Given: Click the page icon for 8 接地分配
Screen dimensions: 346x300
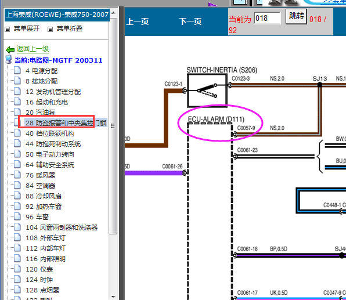Looking at the screenshot, I should 17,81.
